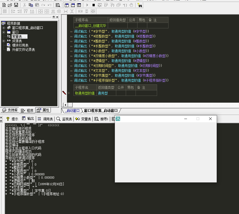Open the Find magnifier toolbar icon
The width and height of the screenshot is (239, 214).
point(58,5)
